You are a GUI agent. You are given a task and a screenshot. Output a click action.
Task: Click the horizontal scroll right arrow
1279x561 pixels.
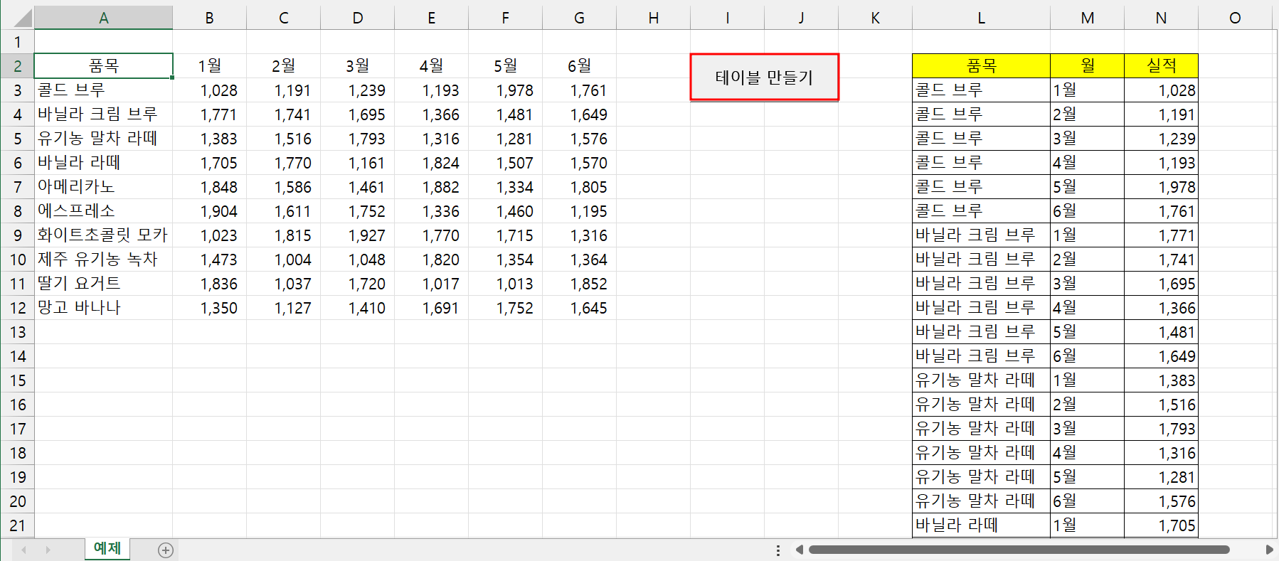point(1269,550)
